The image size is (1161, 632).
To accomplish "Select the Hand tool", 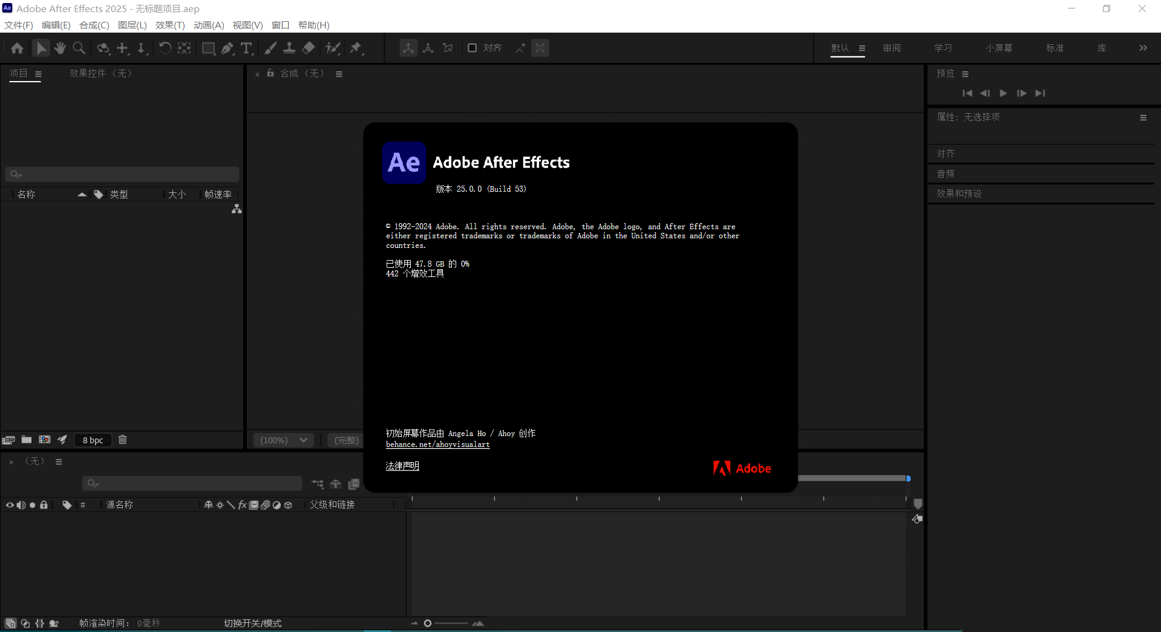I will click(60, 48).
